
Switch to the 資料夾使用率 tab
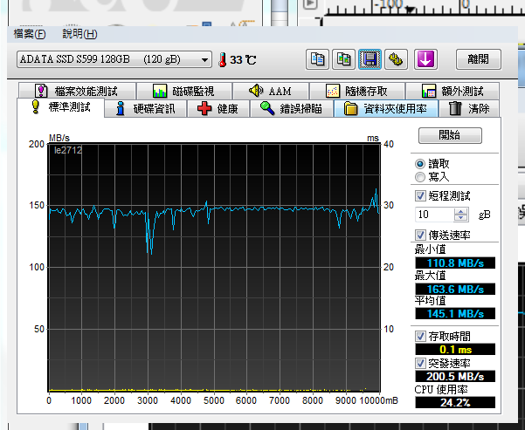click(x=386, y=109)
